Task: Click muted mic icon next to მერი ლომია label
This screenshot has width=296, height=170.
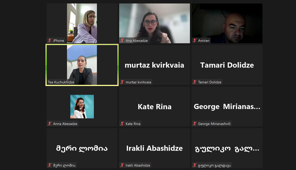Action: click(x=50, y=165)
